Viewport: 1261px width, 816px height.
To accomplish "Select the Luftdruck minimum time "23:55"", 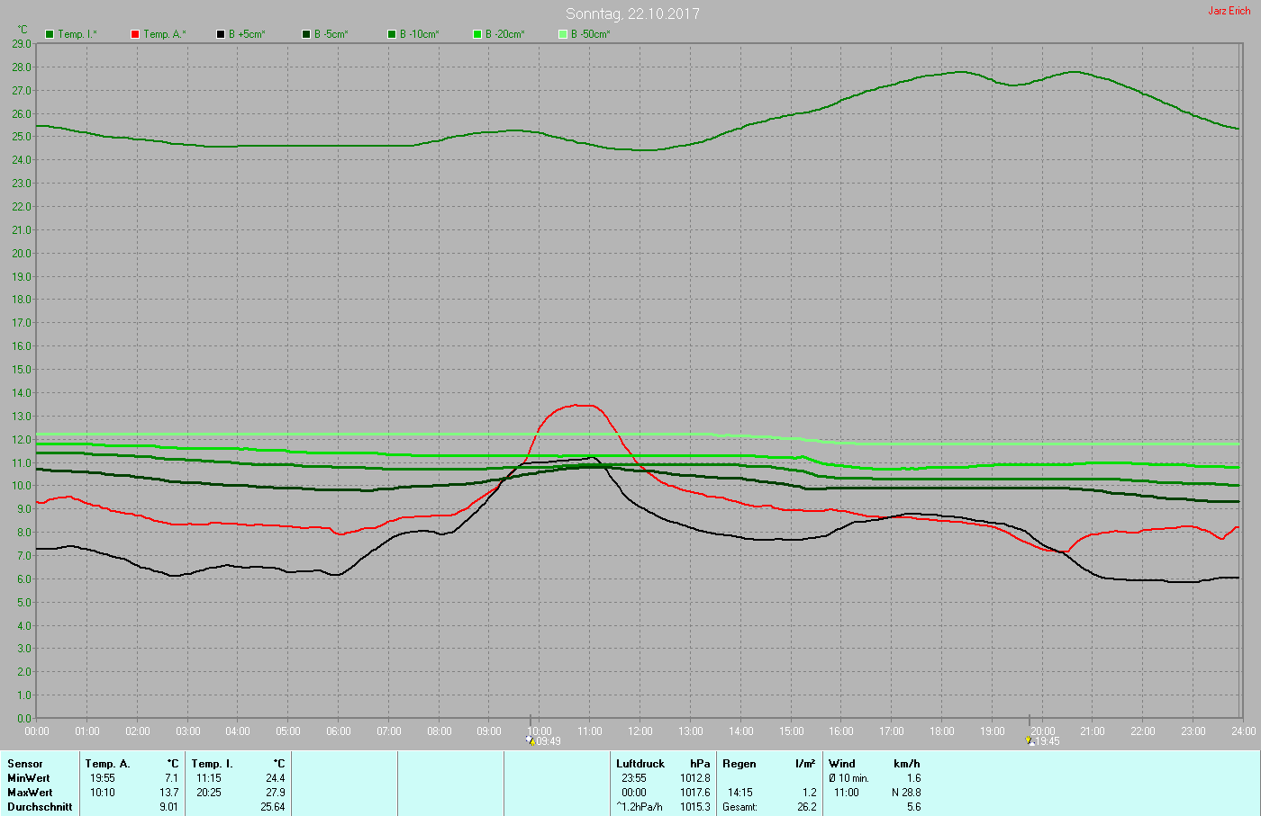I will click(634, 778).
